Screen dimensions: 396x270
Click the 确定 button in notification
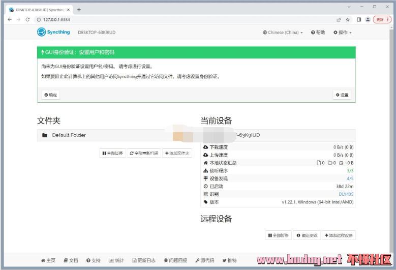(x=51, y=95)
